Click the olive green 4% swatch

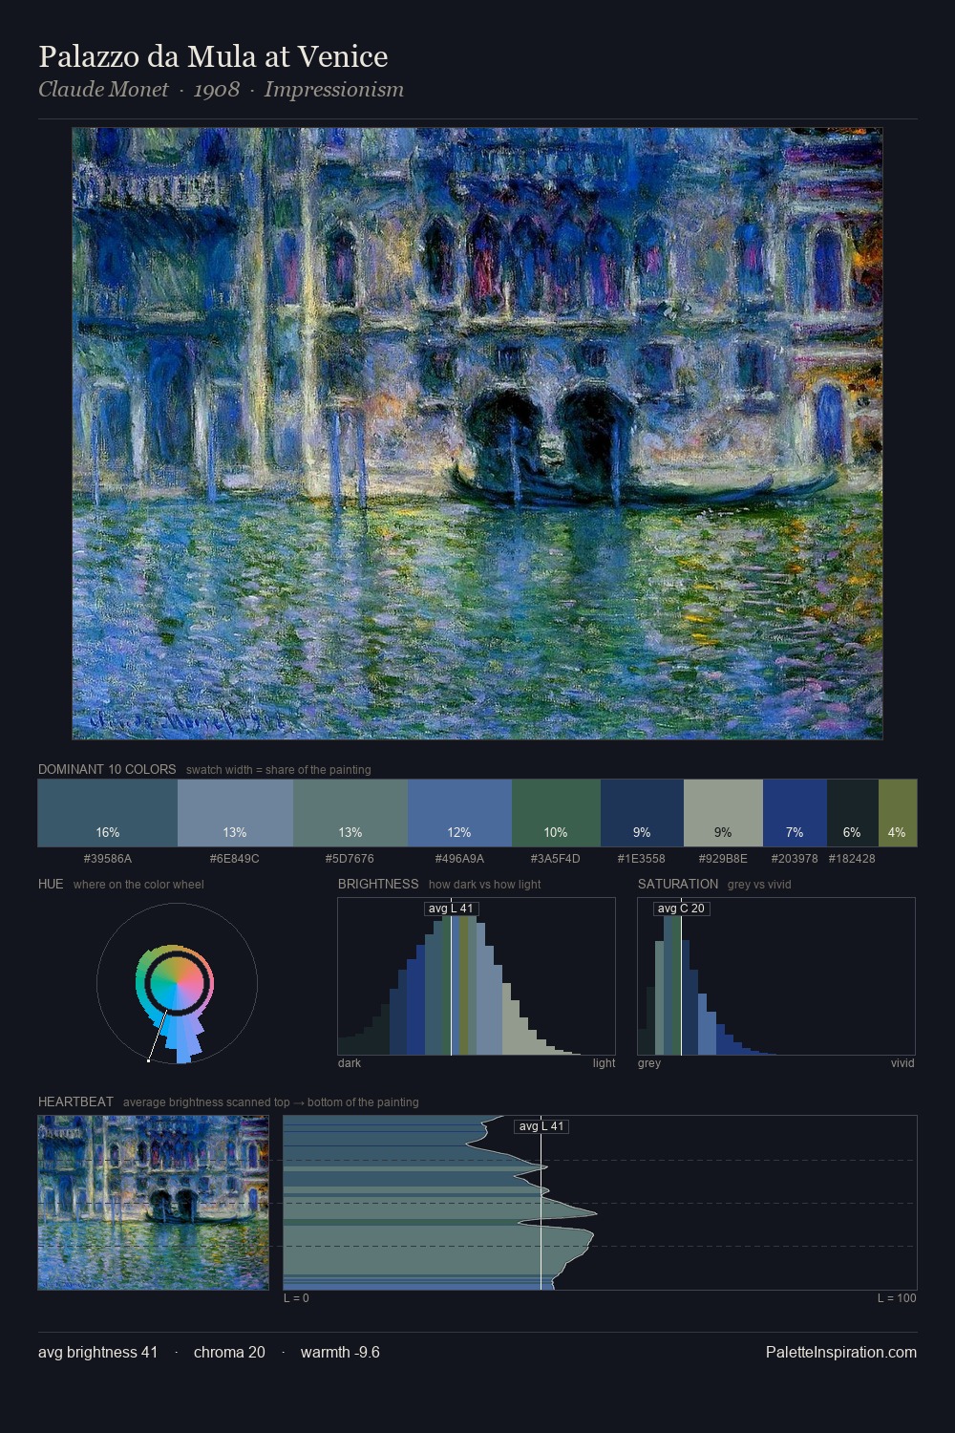[x=898, y=813]
